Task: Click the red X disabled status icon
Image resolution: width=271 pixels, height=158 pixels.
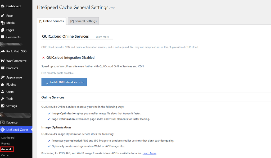Action: [43, 58]
